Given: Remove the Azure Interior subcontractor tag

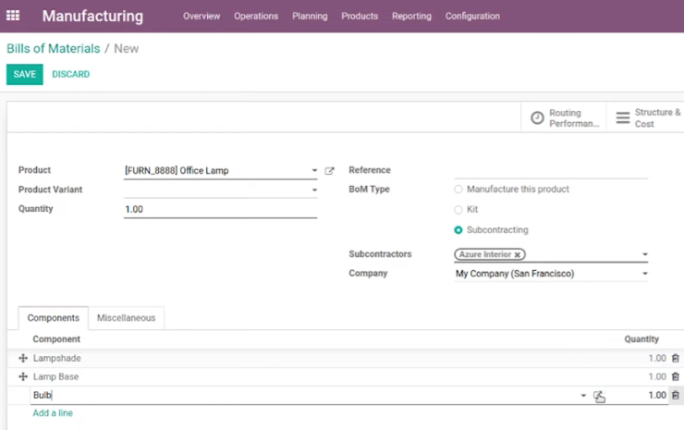Looking at the screenshot, I should 518,254.
